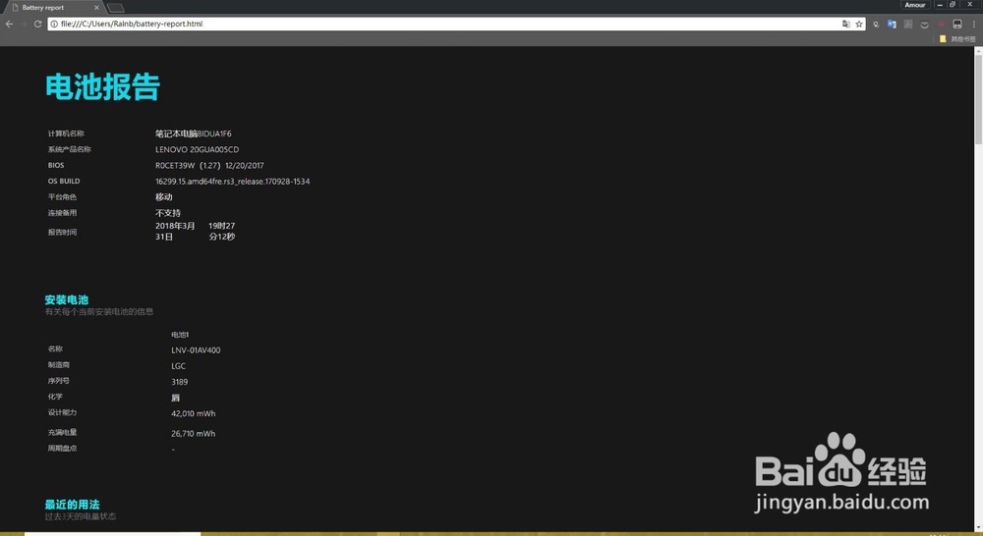983x536 pixels.
Task: Click the subtitle 过去3天的电量状态
Action: [x=81, y=516]
